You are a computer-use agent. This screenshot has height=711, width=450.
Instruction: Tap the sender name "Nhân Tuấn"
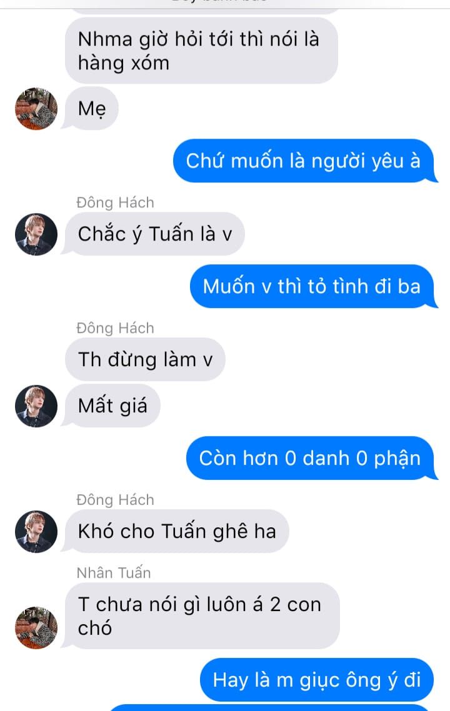coord(113,573)
